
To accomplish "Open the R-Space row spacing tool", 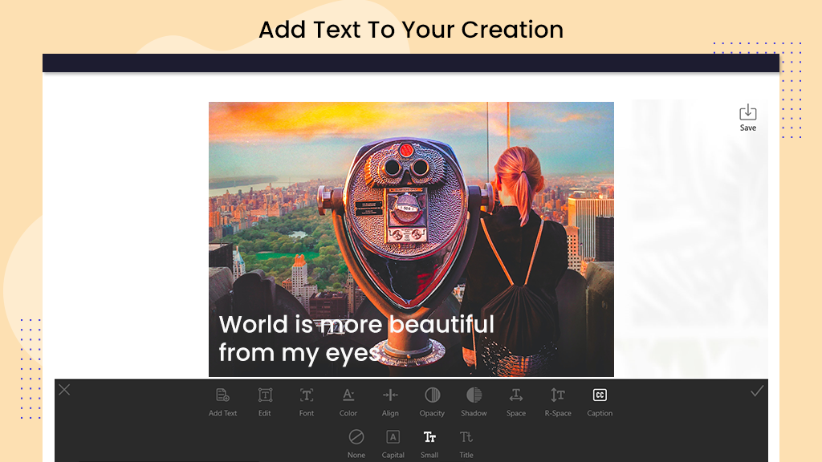I will tap(558, 403).
